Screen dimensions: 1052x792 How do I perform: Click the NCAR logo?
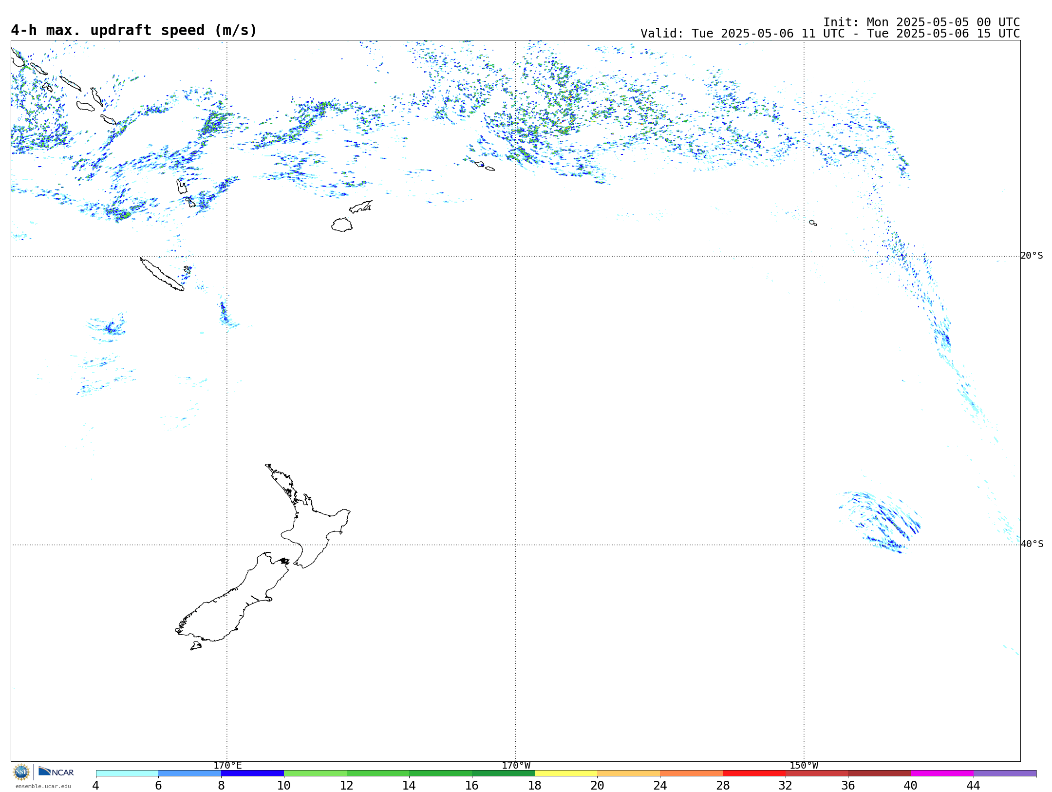tap(56, 772)
